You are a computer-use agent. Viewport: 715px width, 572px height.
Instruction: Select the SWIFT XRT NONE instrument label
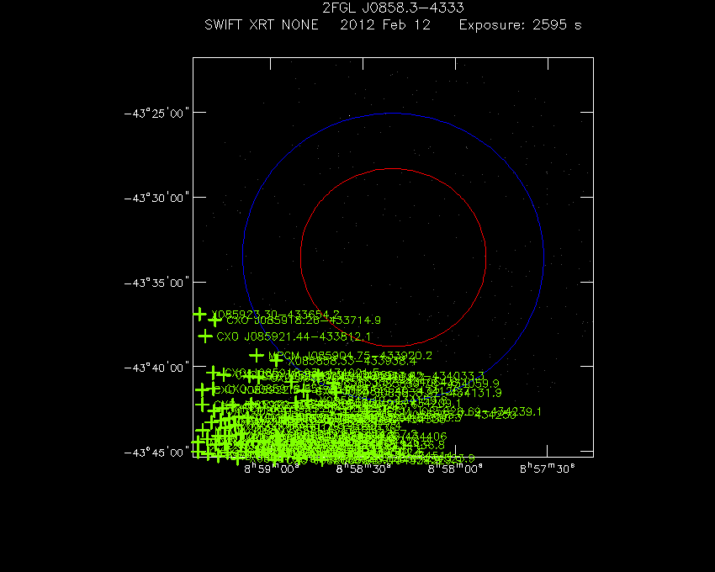pyautogui.click(x=262, y=24)
